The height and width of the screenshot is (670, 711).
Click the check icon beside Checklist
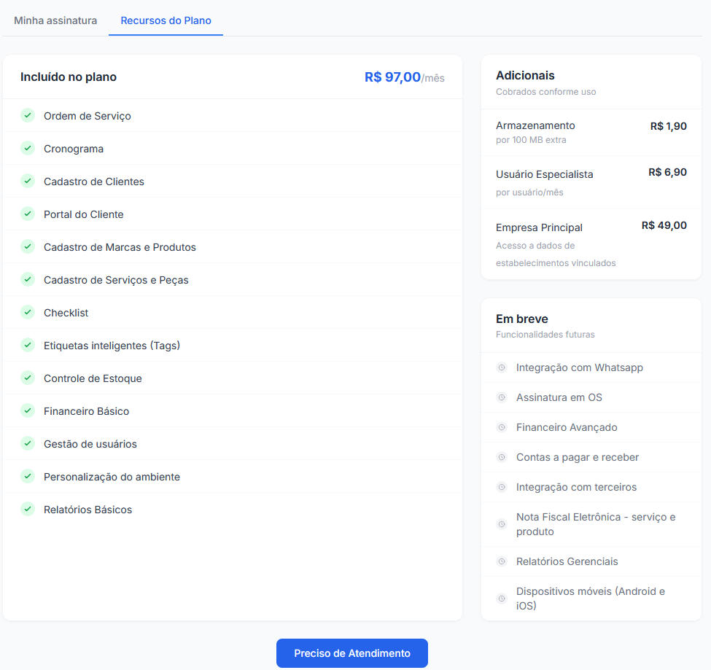click(28, 312)
